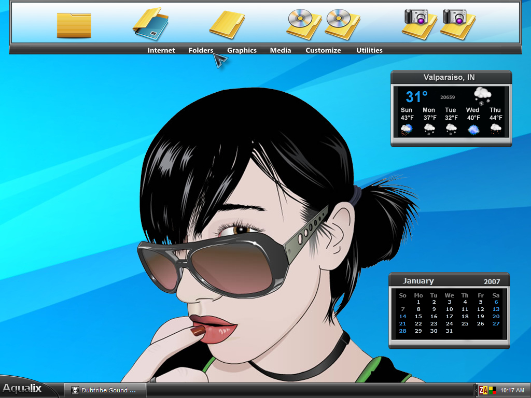The height and width of the screenshot is (398, 531).
Task: Expand hidden tray icons with the arrow
Action: (x=476, y=391)
